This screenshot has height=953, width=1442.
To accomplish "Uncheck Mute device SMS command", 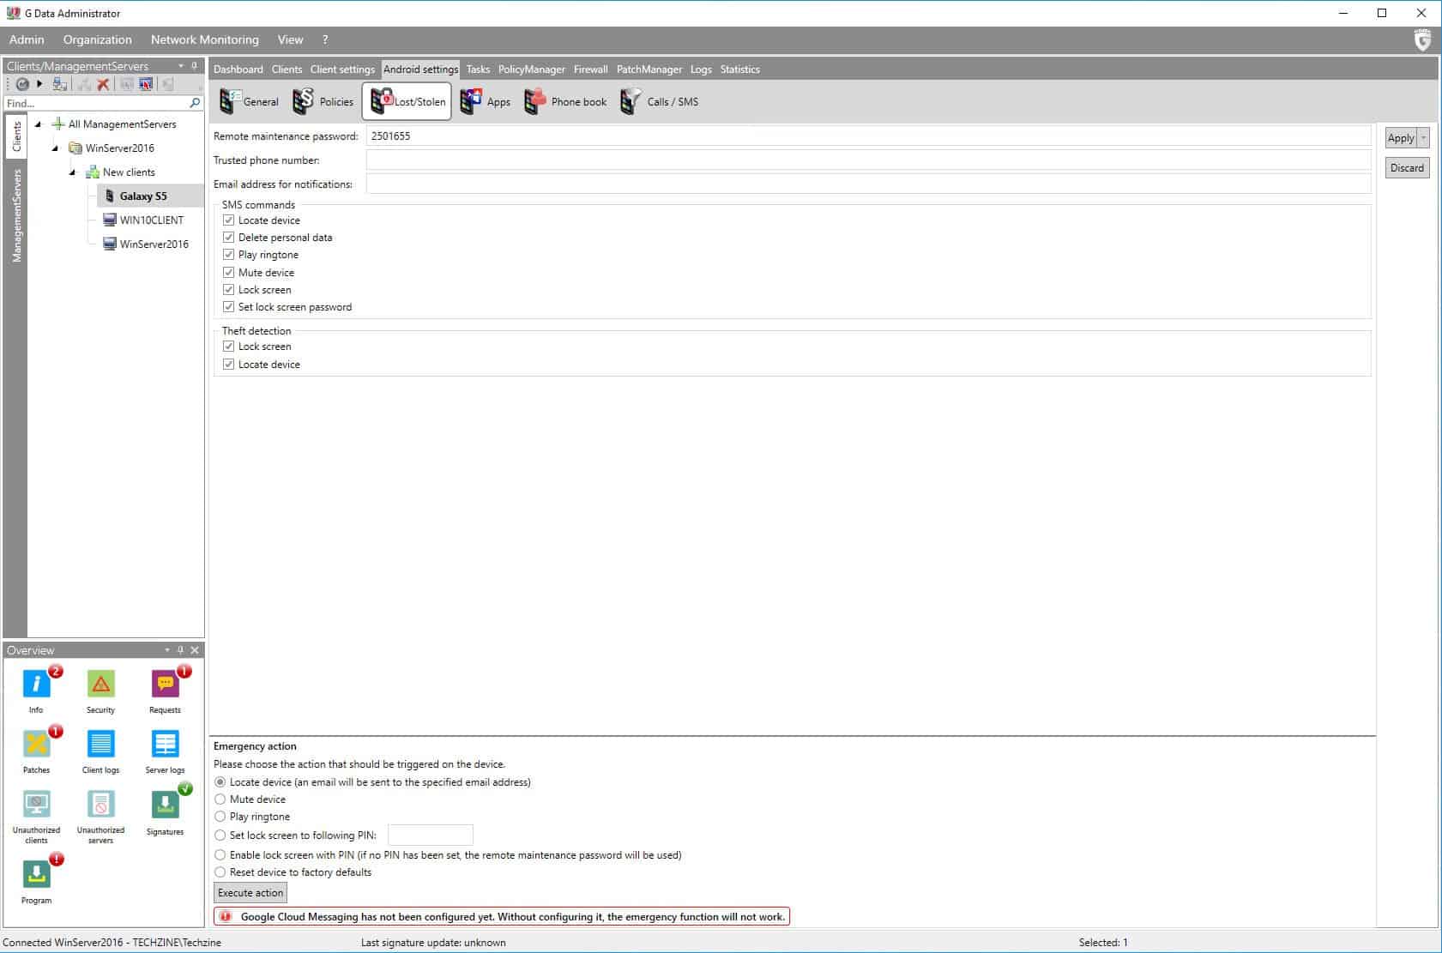I will tap(229, 273).
